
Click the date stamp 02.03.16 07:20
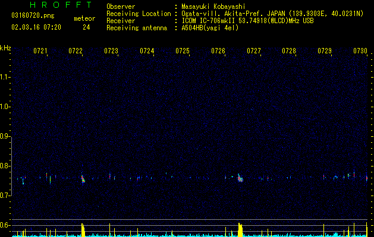[x=36, y=27]
